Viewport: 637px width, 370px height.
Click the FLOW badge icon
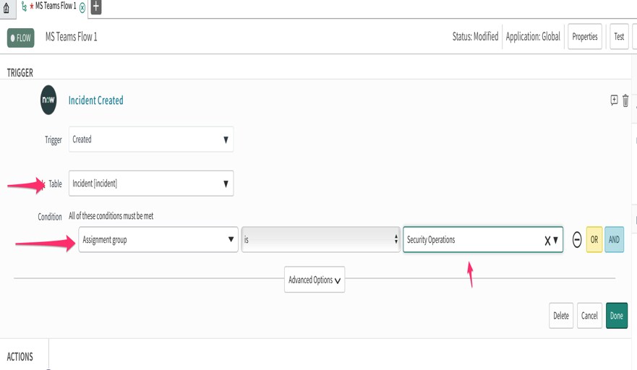(x=21, y=38)
